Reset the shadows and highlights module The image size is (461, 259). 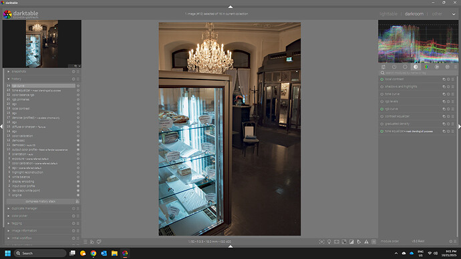pos(448,87)
